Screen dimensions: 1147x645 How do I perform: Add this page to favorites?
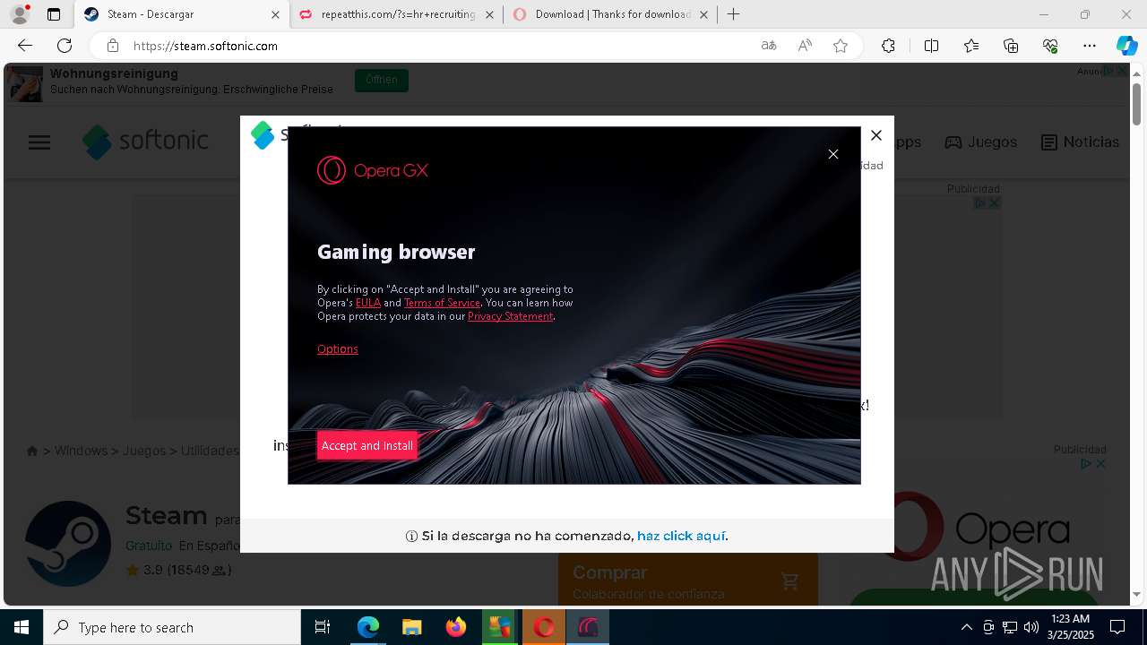pos(841,46)
